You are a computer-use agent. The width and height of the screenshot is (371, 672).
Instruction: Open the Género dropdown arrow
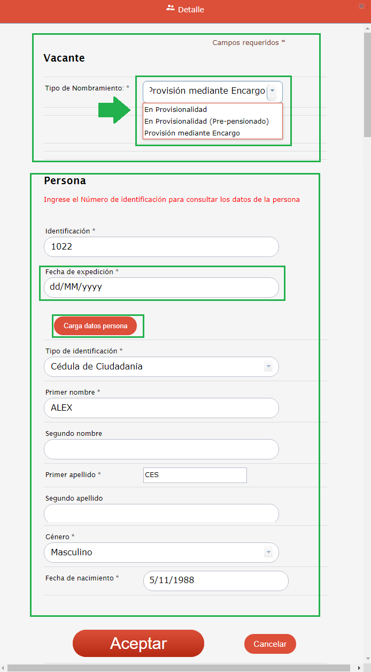268,553
